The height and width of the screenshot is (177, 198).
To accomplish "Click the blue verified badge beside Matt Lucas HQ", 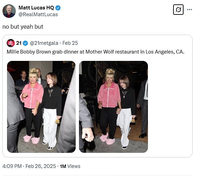I will (58, 8).
